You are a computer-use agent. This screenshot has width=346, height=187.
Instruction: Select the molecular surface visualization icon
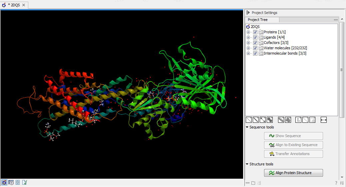[x=288, y=120]
